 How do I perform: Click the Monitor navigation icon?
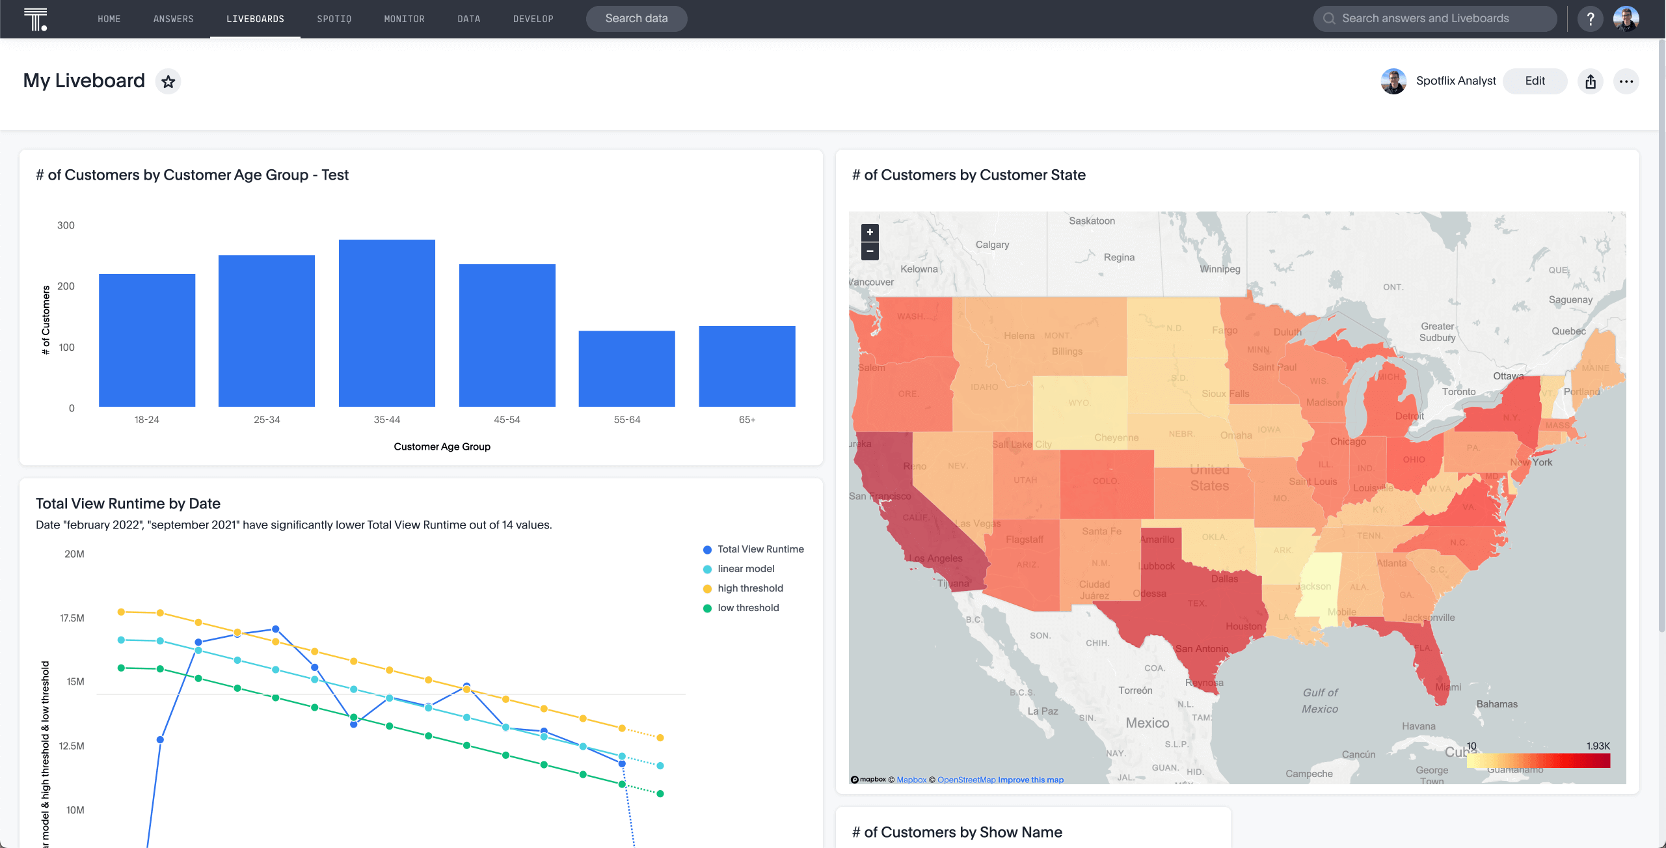(405, 18)
